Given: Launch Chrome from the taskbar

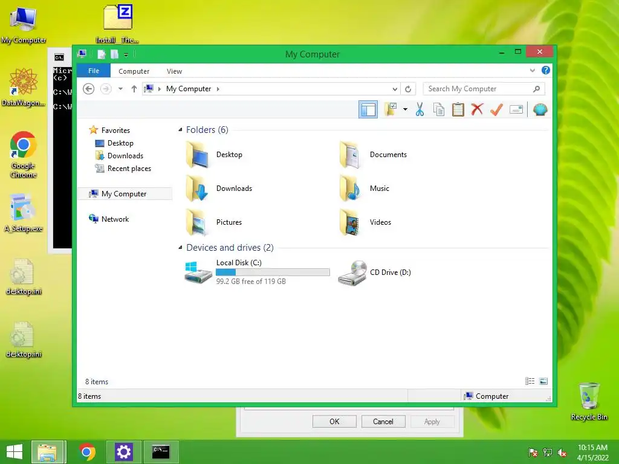Looking at the screenshot, I should pyautogui.click(x=87, y=451).
